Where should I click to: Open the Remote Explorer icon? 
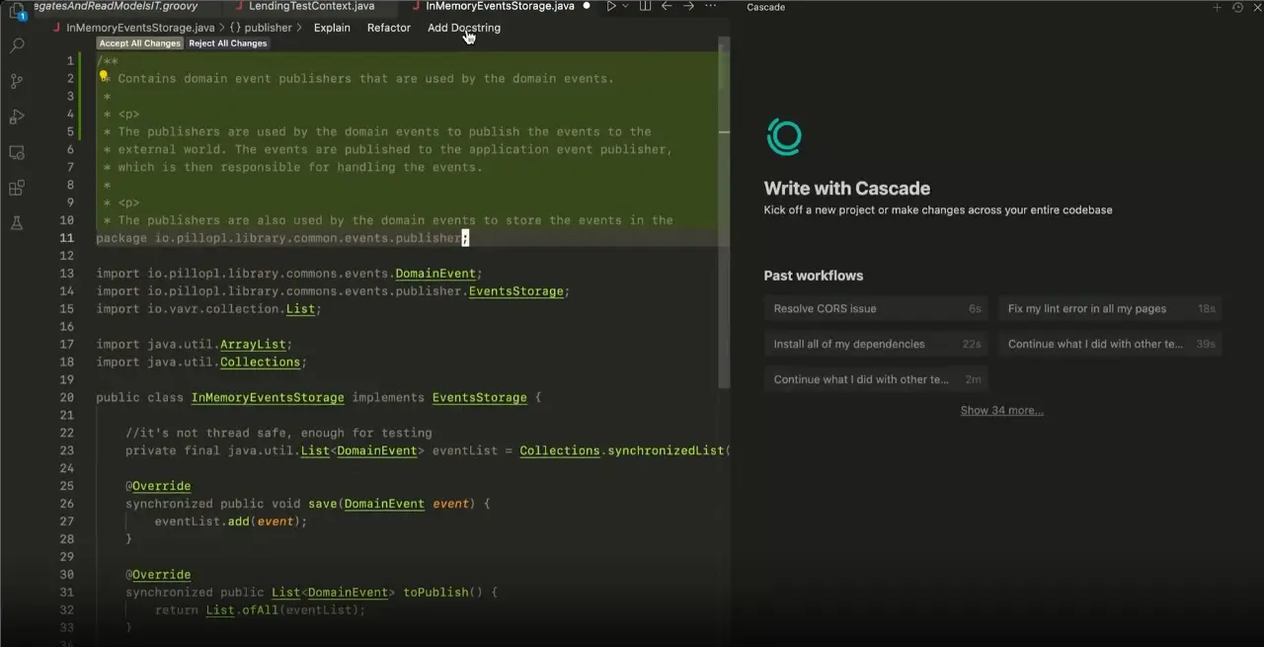[x=17, y=152]
